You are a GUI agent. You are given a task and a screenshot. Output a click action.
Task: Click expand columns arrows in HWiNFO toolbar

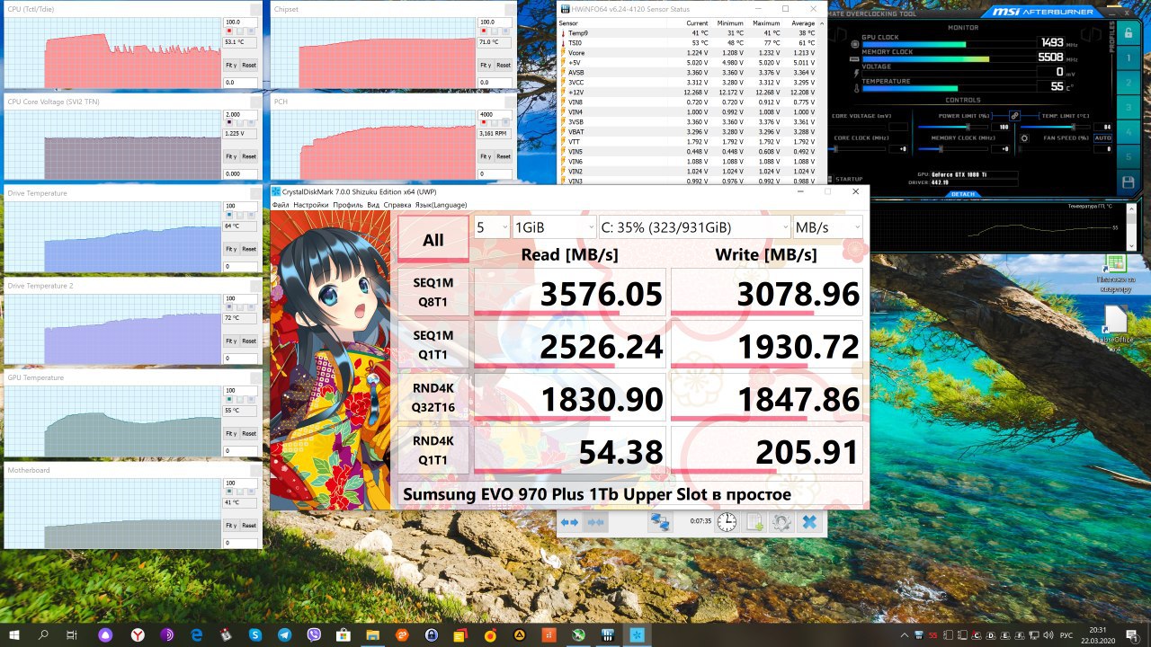point(569,522)
